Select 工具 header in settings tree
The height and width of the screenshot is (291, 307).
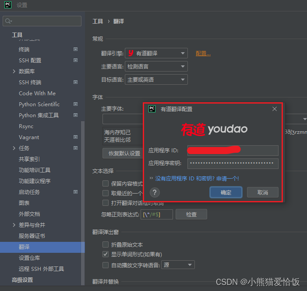[17, 35]
